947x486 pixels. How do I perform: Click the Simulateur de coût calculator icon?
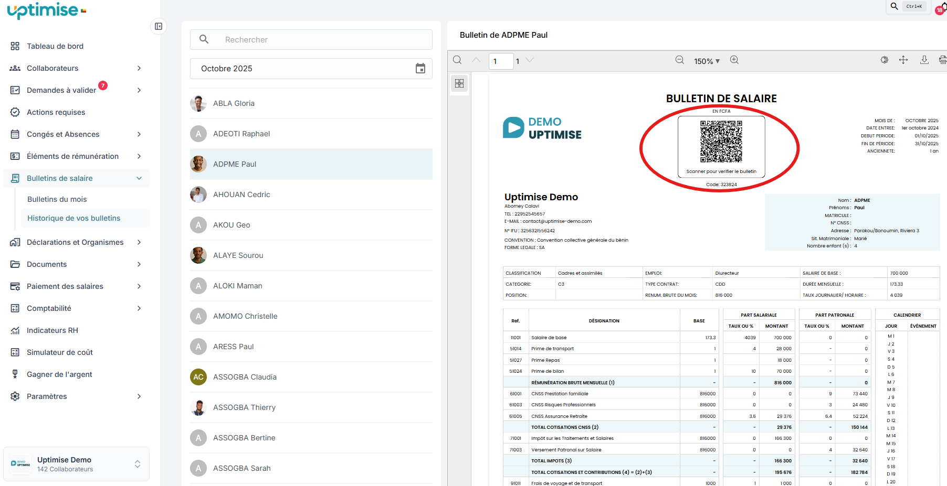point(15,352)
